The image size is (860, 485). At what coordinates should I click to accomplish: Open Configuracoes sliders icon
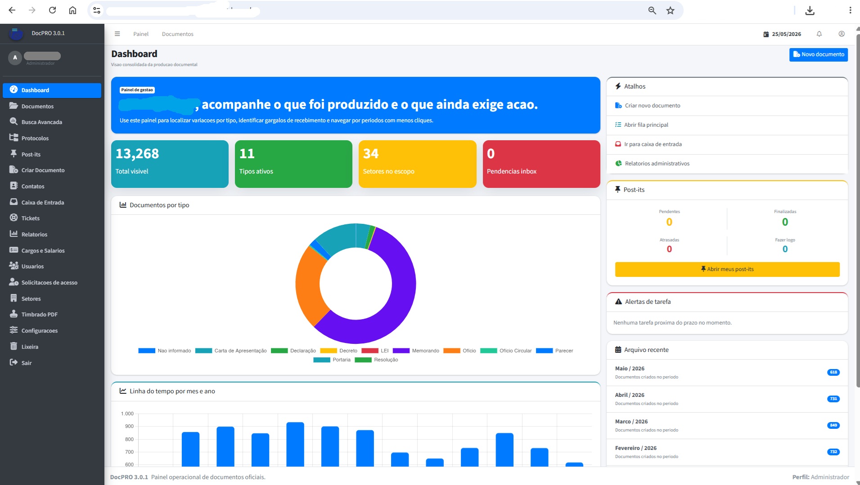pyautogui.click(x=14, y=330)
